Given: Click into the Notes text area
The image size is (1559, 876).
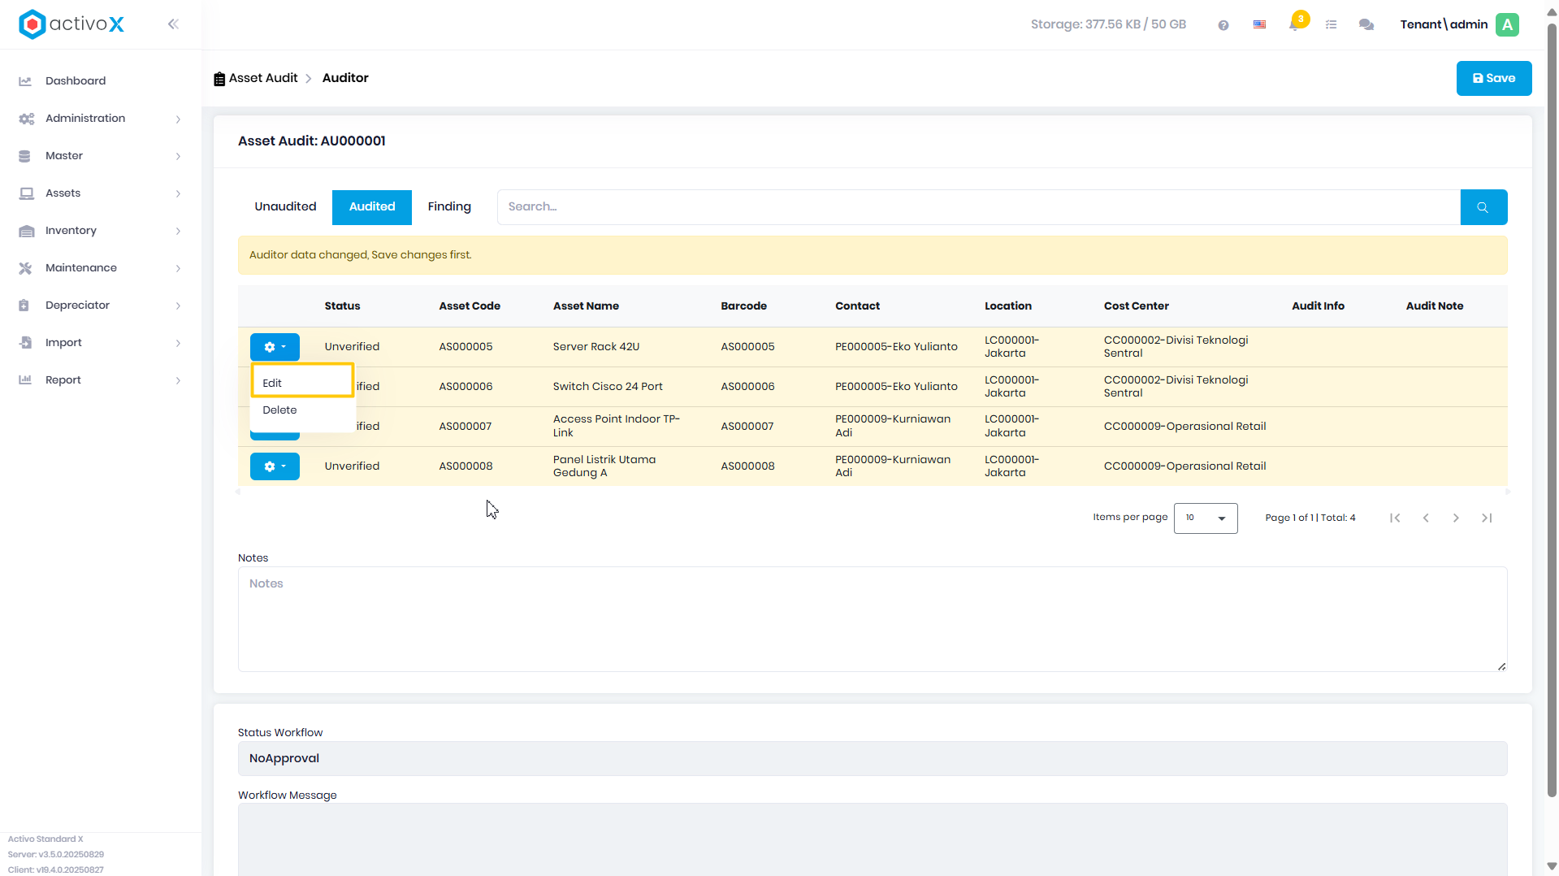Looking at the screenshot, I should point(872,619).
